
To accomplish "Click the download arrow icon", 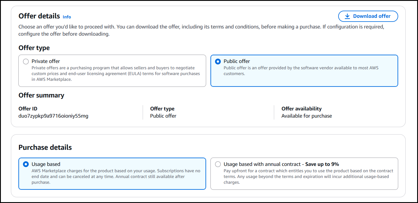I will pos(347,16).
